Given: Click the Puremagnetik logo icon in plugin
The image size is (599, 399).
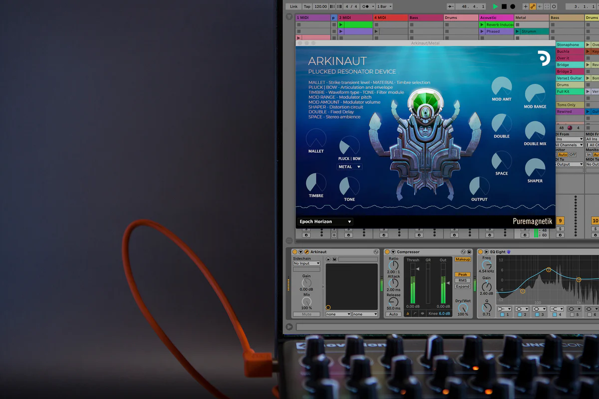Looking at the screenshot, I should pos(544,58).
